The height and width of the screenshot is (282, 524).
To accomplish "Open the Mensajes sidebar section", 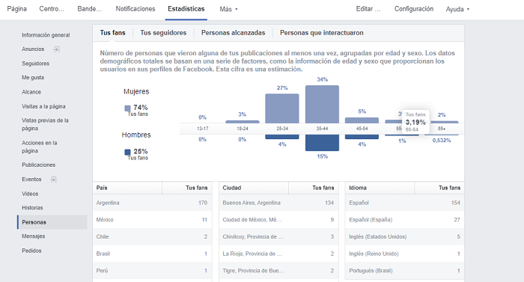I will coord(34,236).
